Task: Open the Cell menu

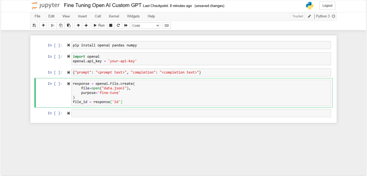Action: coord(98,16)
